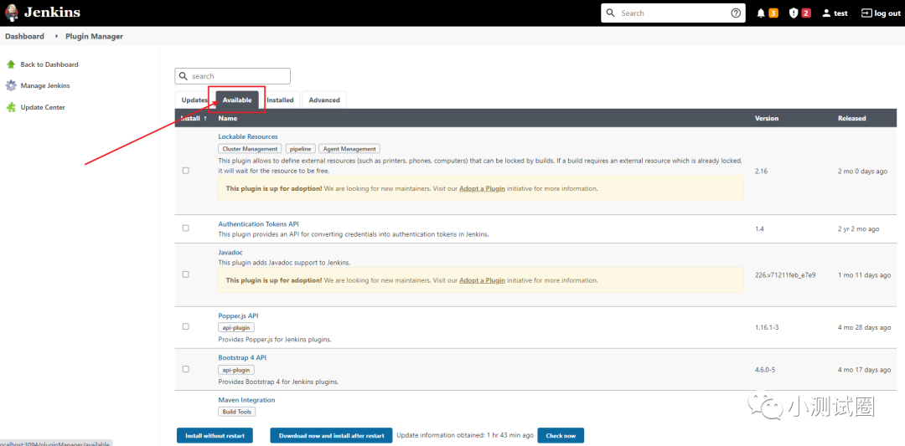Image resolution: width=905 pixels, height=446 pixels.
Task: Open the Authentication Tokens API link
Action: [259, 224]
